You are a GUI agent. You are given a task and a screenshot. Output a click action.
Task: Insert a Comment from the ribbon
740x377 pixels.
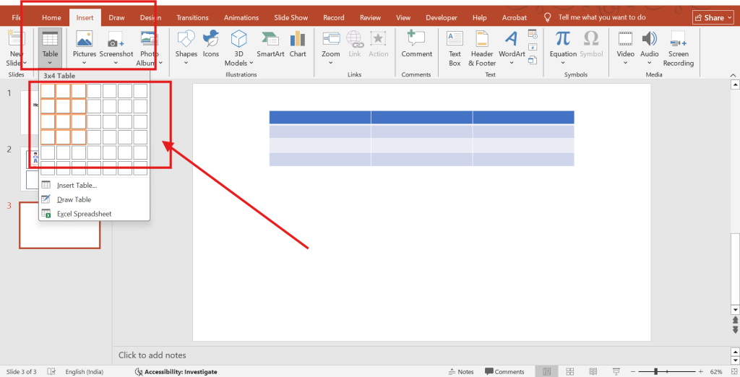[416, 44]
